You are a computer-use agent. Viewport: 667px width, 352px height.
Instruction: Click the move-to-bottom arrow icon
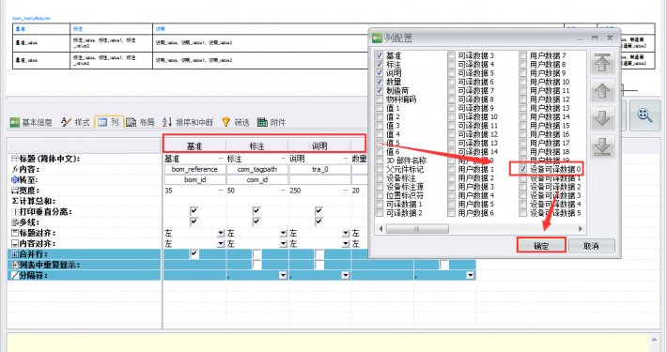(x=602, y=145)
